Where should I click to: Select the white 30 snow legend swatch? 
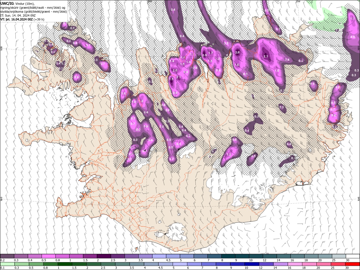(x=353, y=256)
